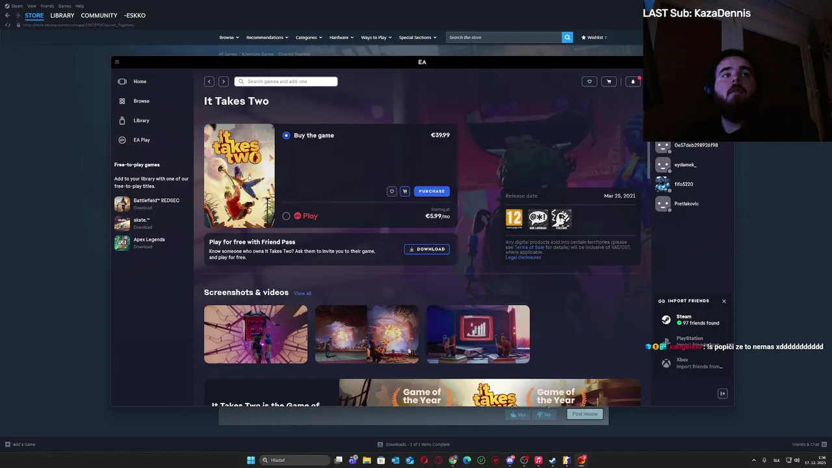The height and width of the screenshot is (468, 832).
Task: Open friend Pretlakovic avatar
Action: click(662, 204)
